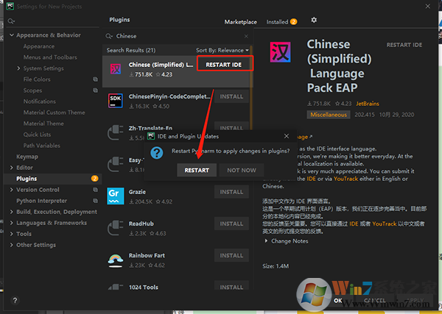Viewport: 442px width, 314px height.
Task: Click NOT NOW in the update dialog
Action: 242,170
